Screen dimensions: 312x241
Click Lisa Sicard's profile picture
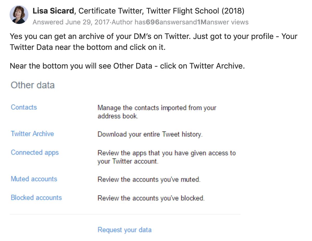pos(19,15)
